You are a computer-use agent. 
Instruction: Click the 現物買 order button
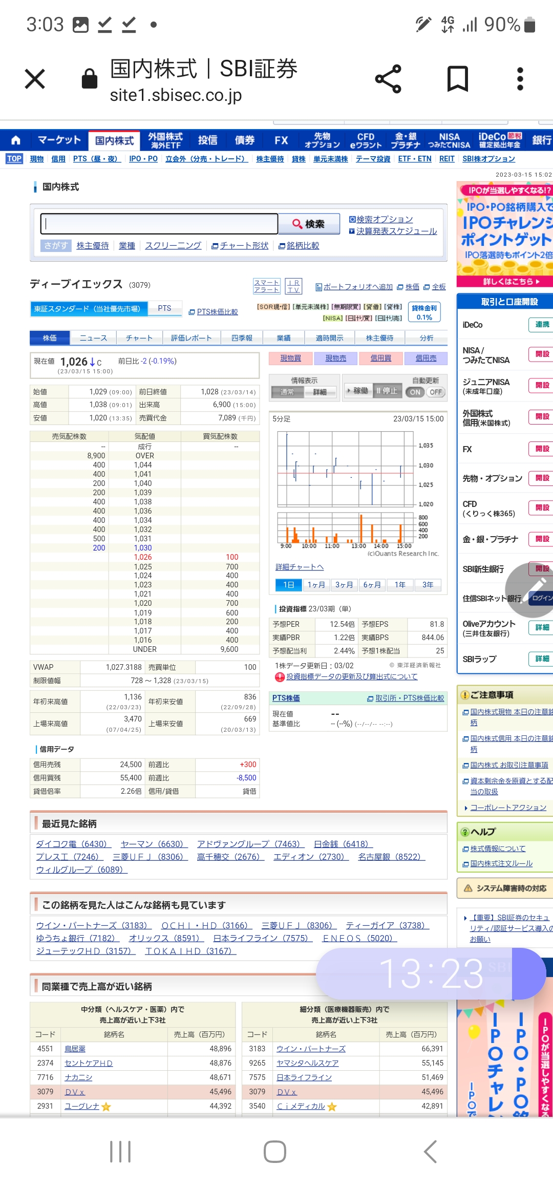pos(290,358)
